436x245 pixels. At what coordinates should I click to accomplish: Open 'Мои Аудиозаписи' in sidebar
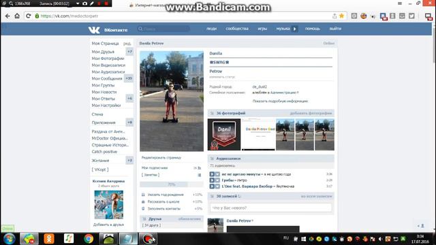coord(108,71)
